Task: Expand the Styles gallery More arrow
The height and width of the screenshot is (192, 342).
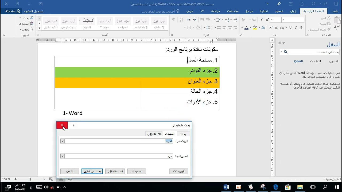Action: (x=40, y=28)
